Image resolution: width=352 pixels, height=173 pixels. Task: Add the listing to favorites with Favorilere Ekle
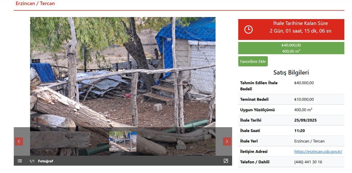click(x=253, y=61)
